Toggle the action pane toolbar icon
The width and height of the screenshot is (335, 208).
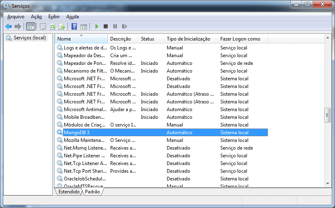84,27
